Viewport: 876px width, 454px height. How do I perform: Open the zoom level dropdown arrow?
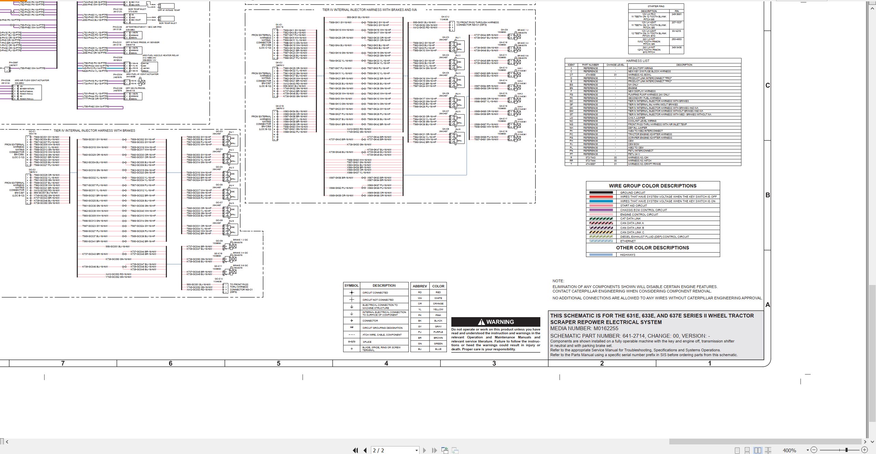point(808,450)
